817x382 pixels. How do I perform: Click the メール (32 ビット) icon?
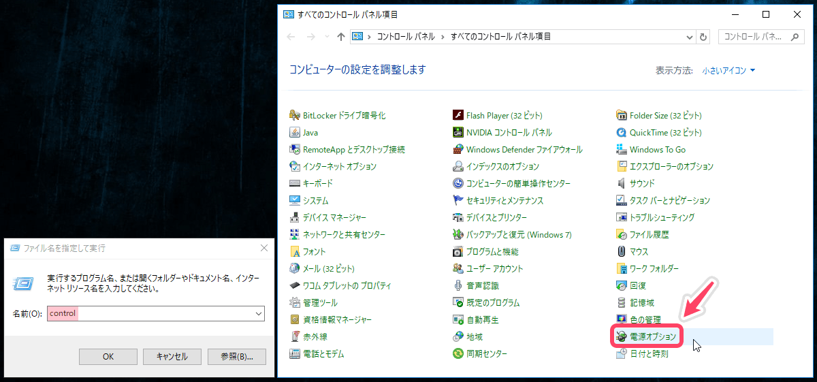(295, 269)
